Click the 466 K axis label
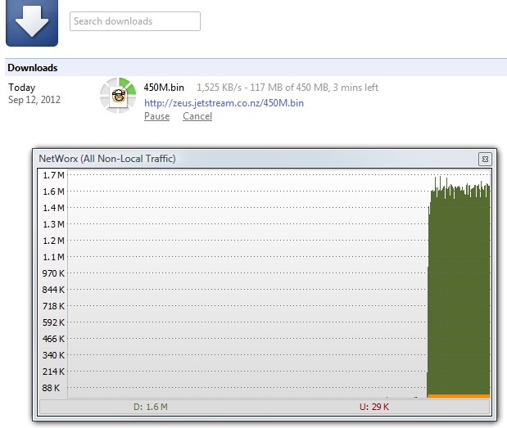This screenshot has width=507, height=428. click(x=53, y=339)
